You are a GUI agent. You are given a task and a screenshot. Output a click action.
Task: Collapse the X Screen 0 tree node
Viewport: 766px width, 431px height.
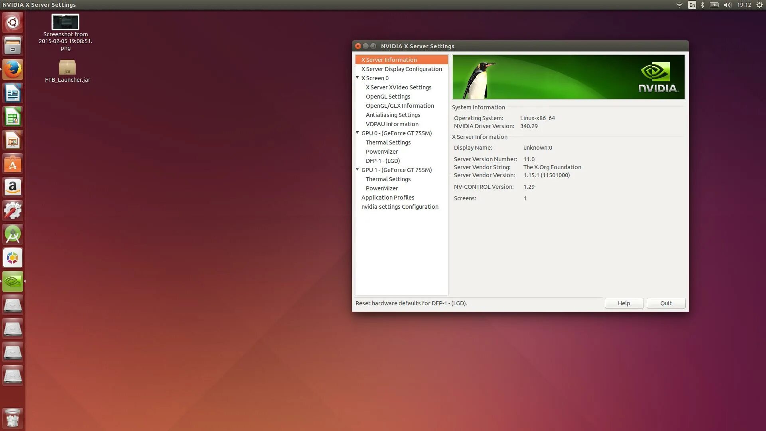click(357, 78)
